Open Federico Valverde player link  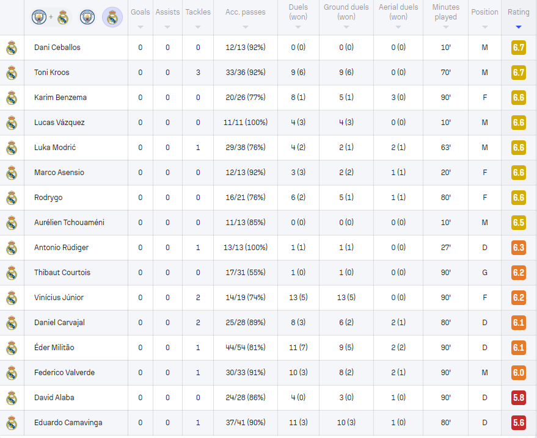[x=64, y=372]
